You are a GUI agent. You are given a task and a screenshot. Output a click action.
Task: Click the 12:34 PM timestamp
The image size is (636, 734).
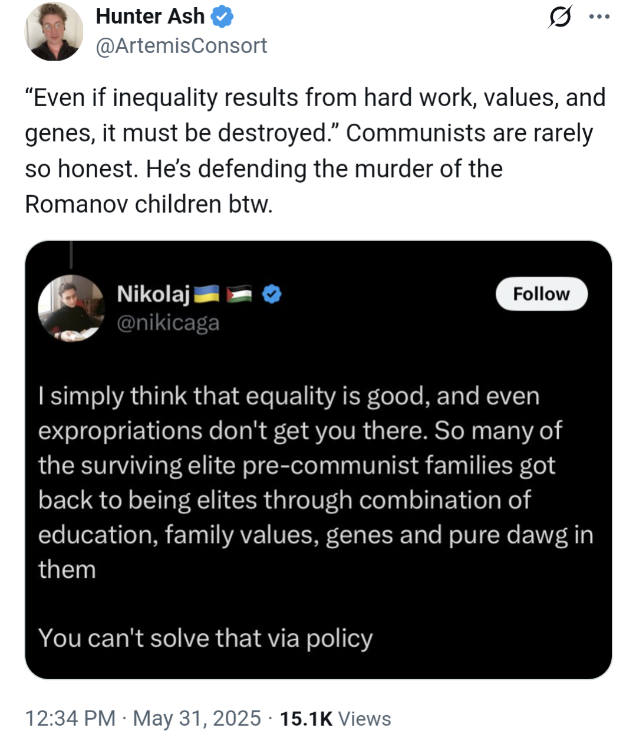click(x=70, y=718)
